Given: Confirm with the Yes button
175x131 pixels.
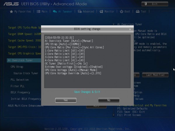Looking at the screenshot, I should [x=66, y=100].
